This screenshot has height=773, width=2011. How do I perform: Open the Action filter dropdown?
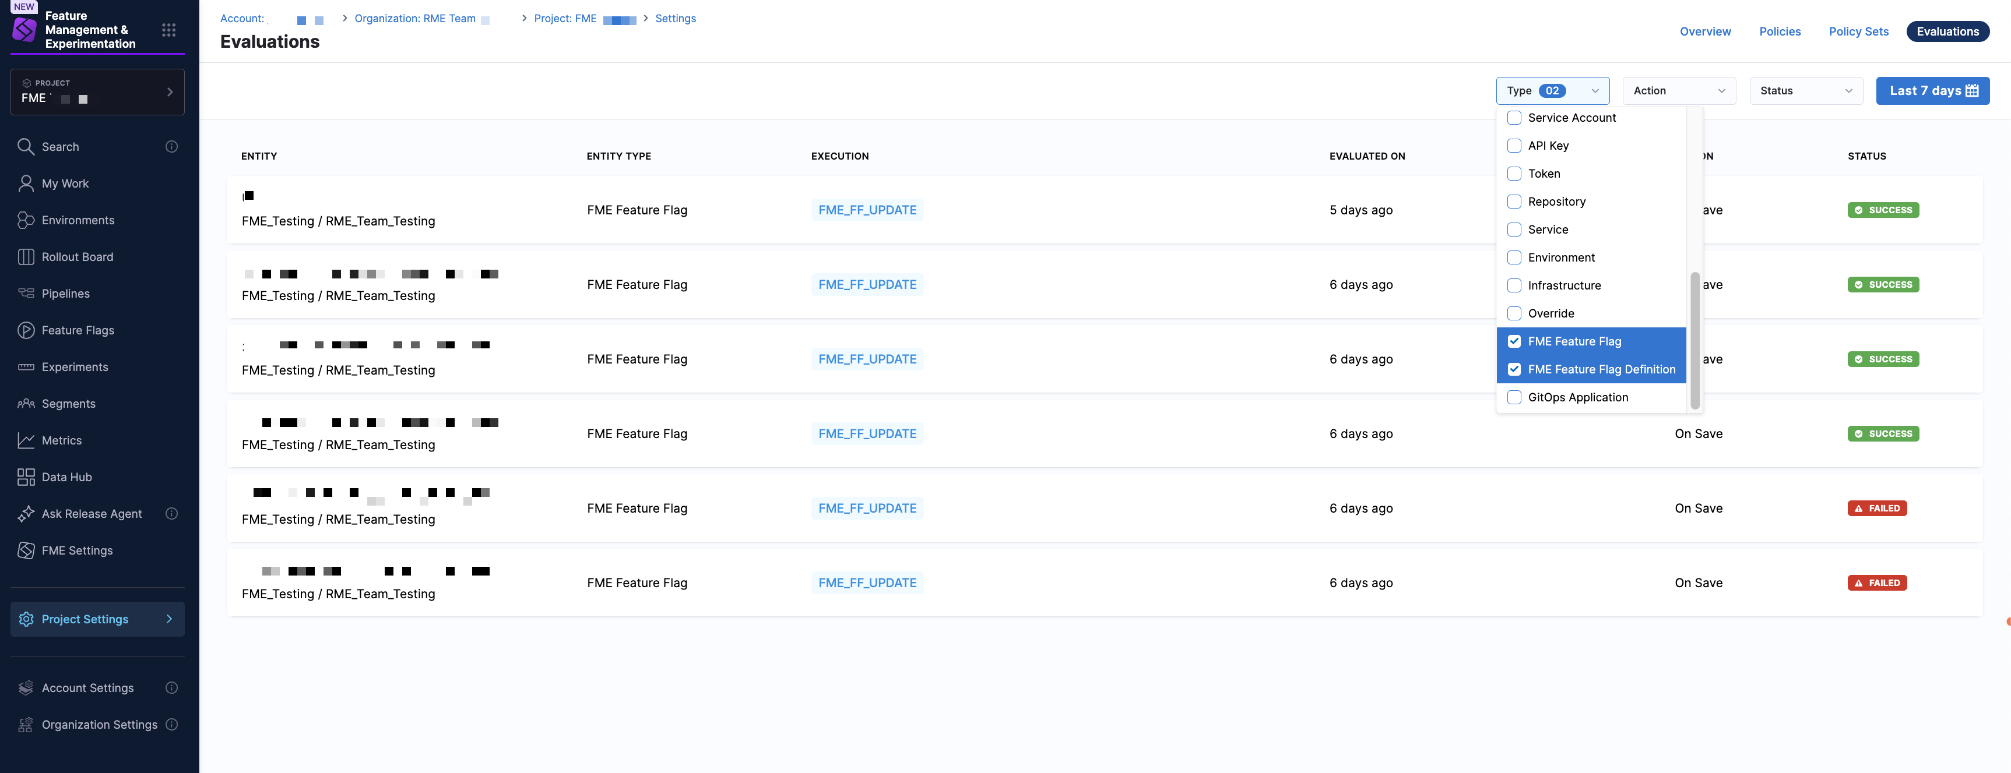pyautogui.click(x=1678, y=90)
